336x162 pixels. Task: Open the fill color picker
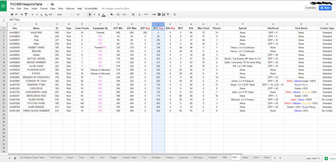pos(112,15)
